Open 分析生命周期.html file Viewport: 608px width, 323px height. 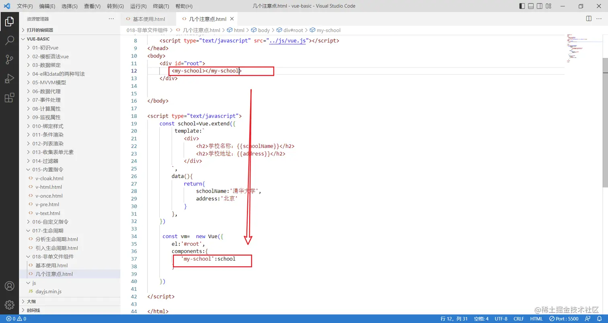(70, 239)
